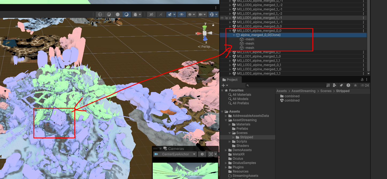Toggle visibility eye for M0_LOD1_alpine_merged_1_-1

(222, 18)
